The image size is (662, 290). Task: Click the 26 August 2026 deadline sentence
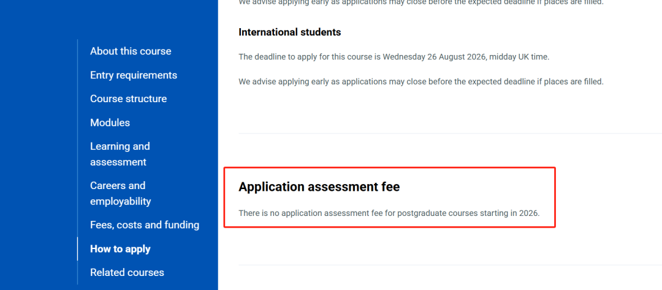click(x=394, y=57)
